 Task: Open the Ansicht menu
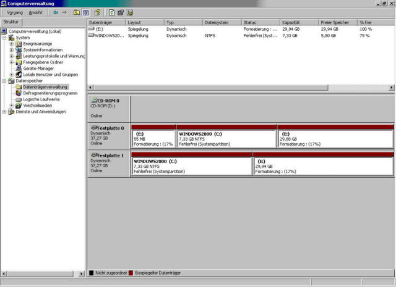[x=35, y=12]
